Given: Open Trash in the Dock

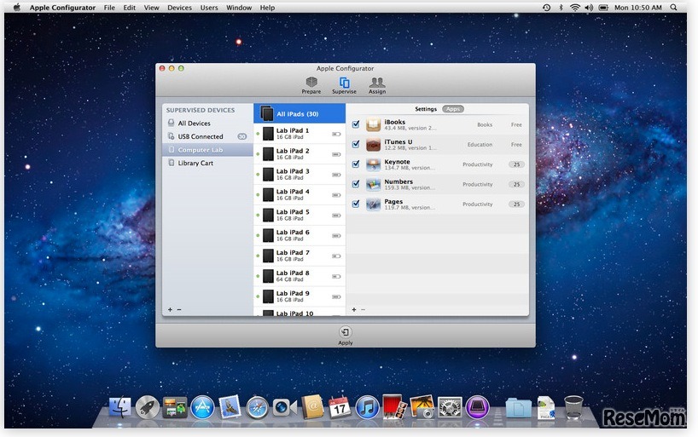Looking at the screenshot, I should pos(573,407).
